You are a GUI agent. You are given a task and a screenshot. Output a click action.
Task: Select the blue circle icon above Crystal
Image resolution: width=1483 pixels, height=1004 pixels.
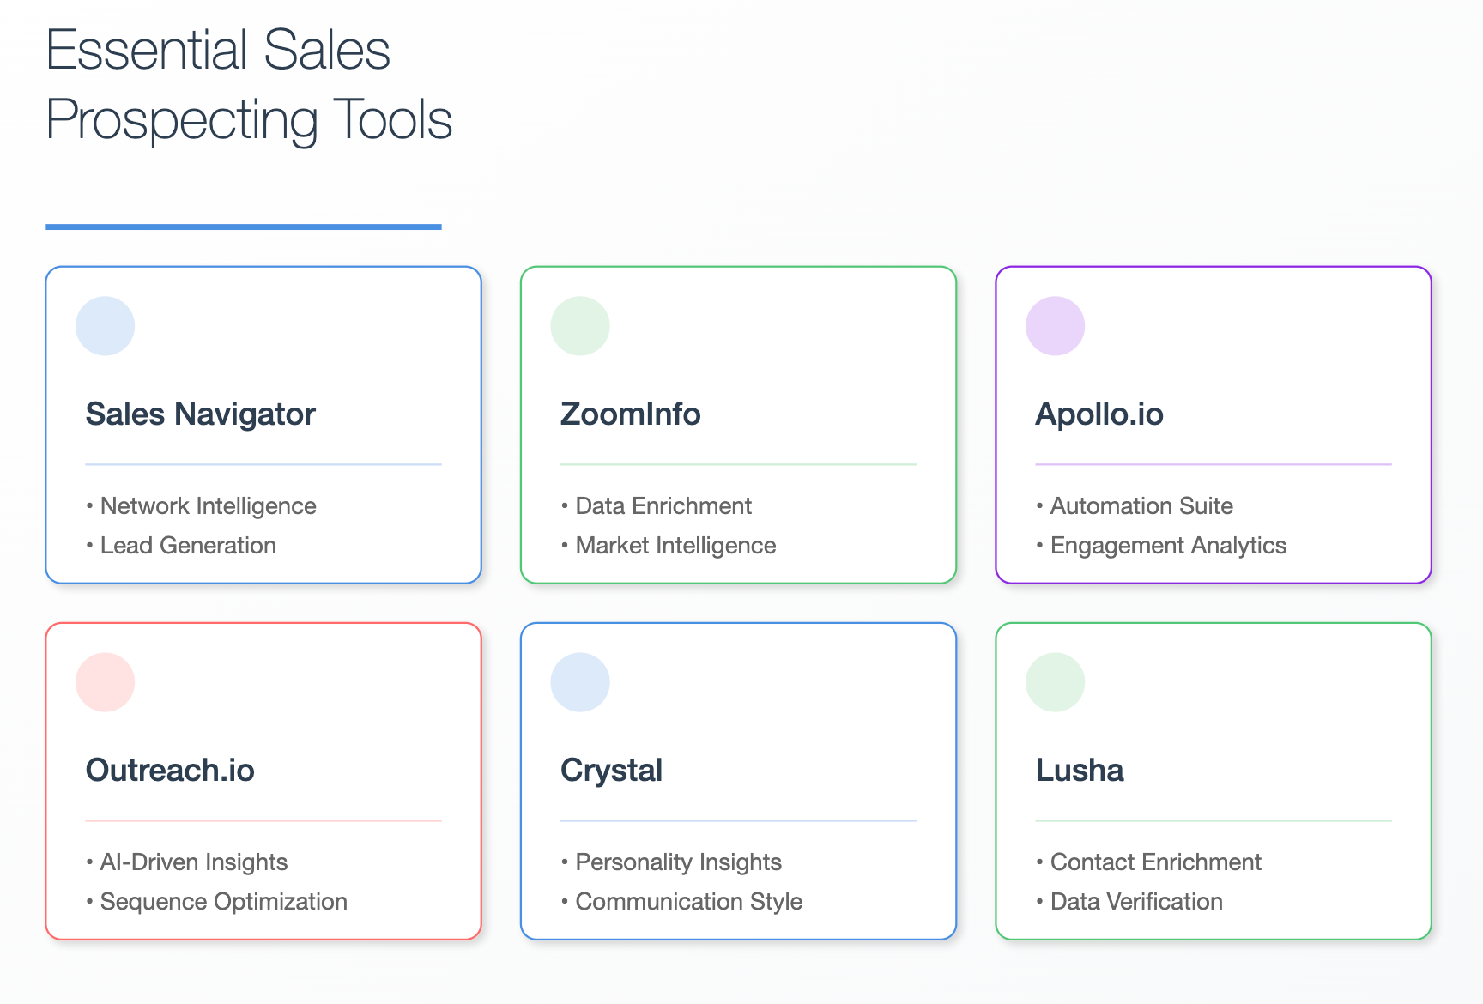pos(580,682)
